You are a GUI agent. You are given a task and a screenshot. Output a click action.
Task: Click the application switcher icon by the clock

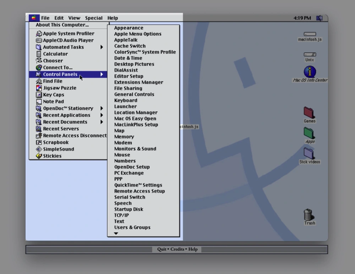click(x=319, y=18)
